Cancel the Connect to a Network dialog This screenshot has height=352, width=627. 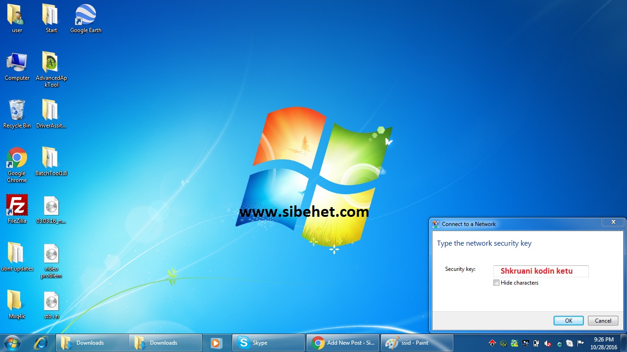(603, 321)
